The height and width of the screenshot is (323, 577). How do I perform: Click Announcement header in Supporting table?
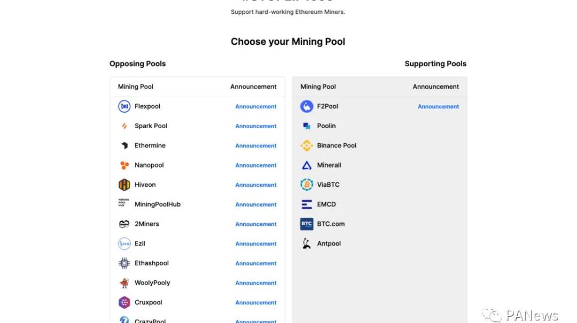coord(436,87)
